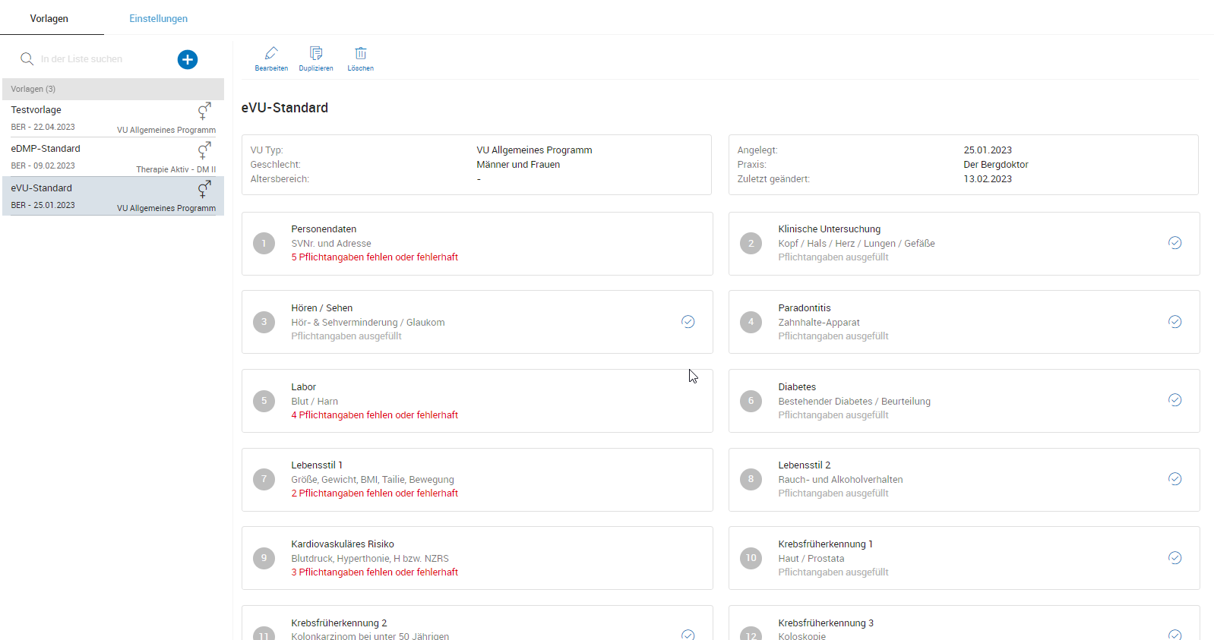Collapse the Vorlagen (3) list header

pos(113,89)
